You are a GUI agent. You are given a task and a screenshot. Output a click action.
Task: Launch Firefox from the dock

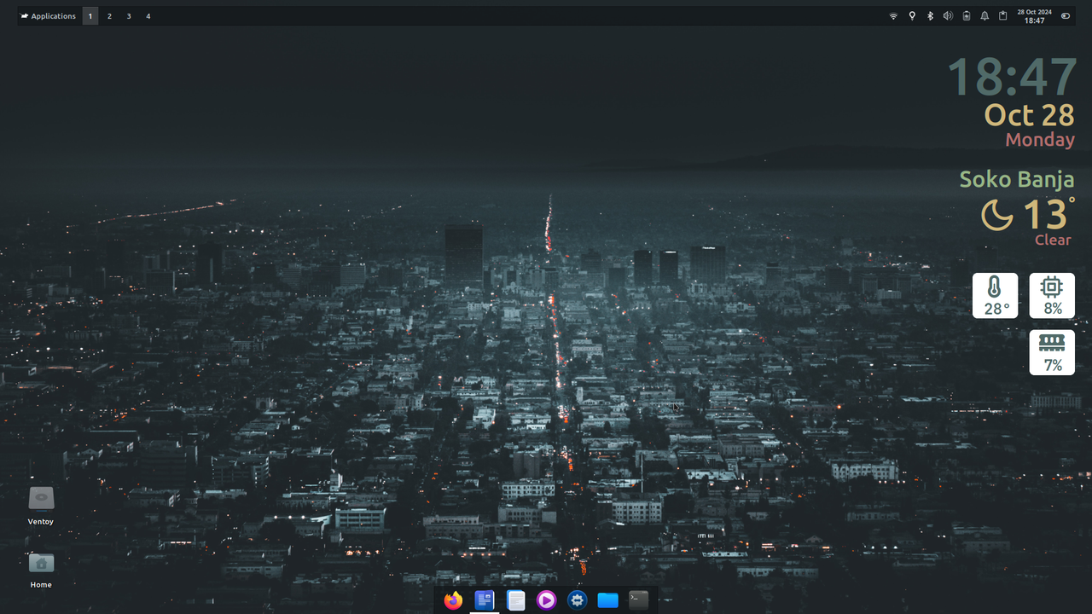pyautogui.click(x=453, y=600)
